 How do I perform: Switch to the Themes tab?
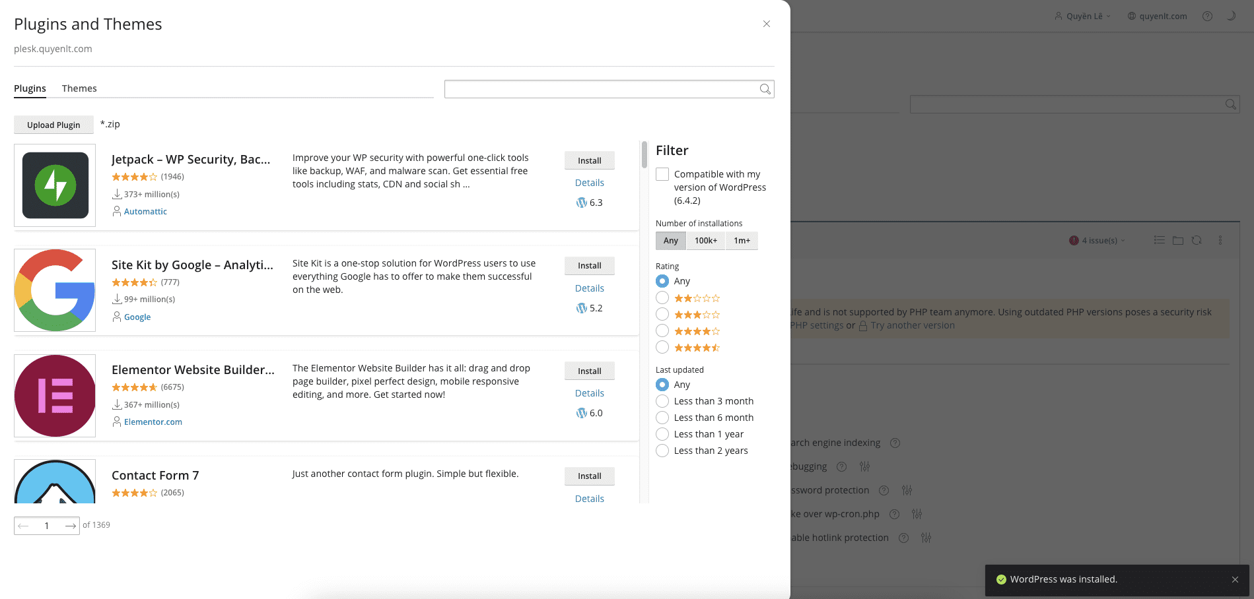pyautogui.click(x=79, y=88)
